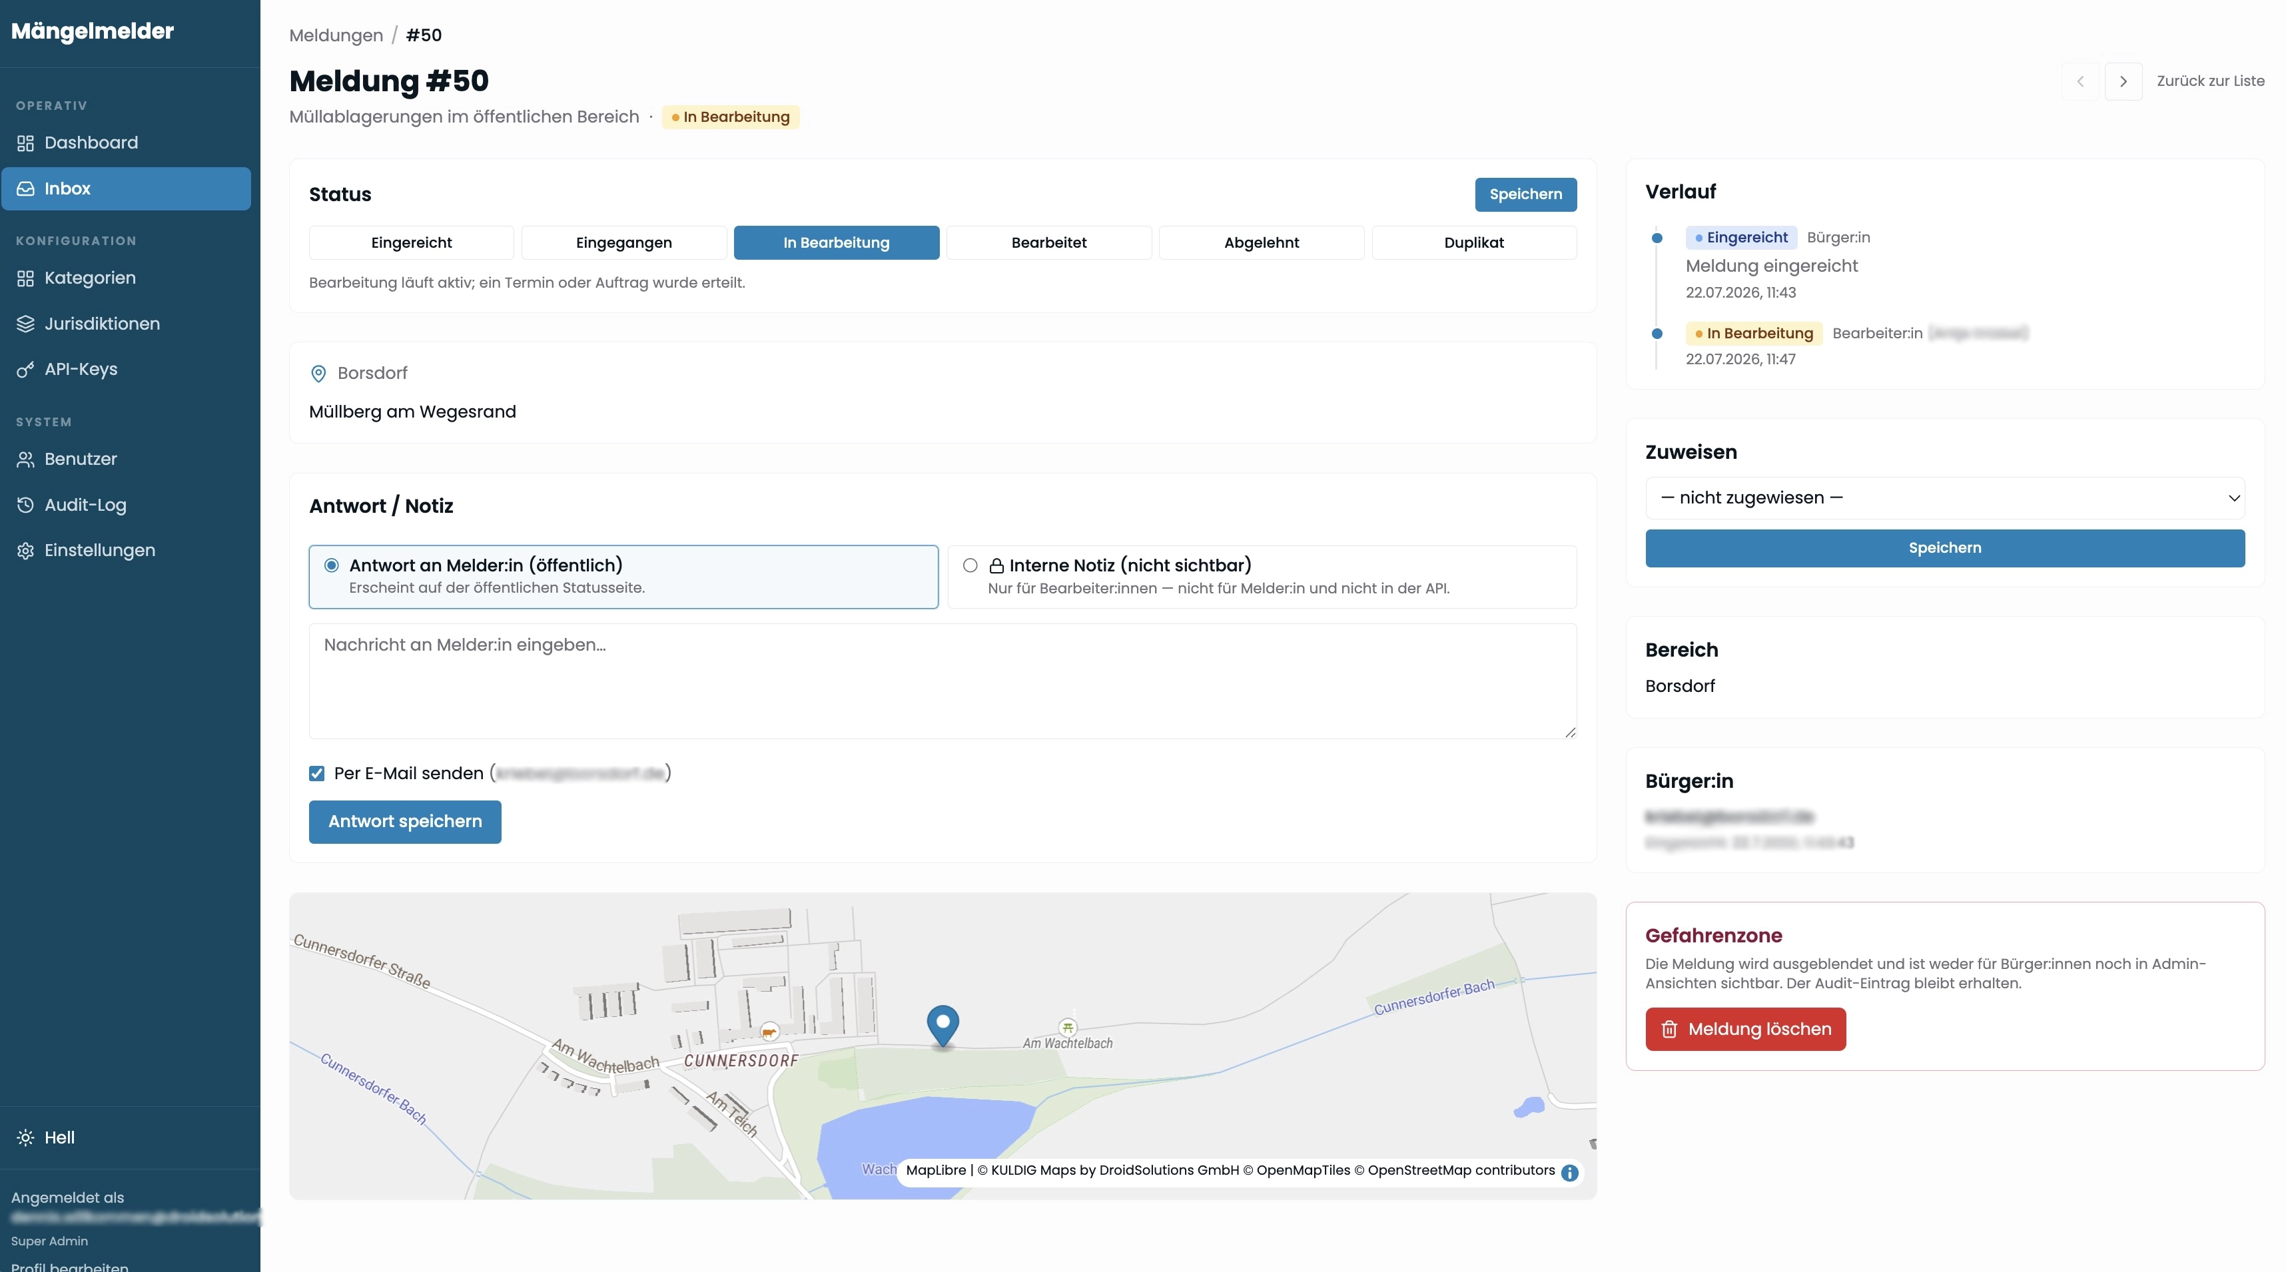The height and width of the screenshot is (1272, 2286).
Task: Open Dashboard in the sidebar
Action: [126, 143]
